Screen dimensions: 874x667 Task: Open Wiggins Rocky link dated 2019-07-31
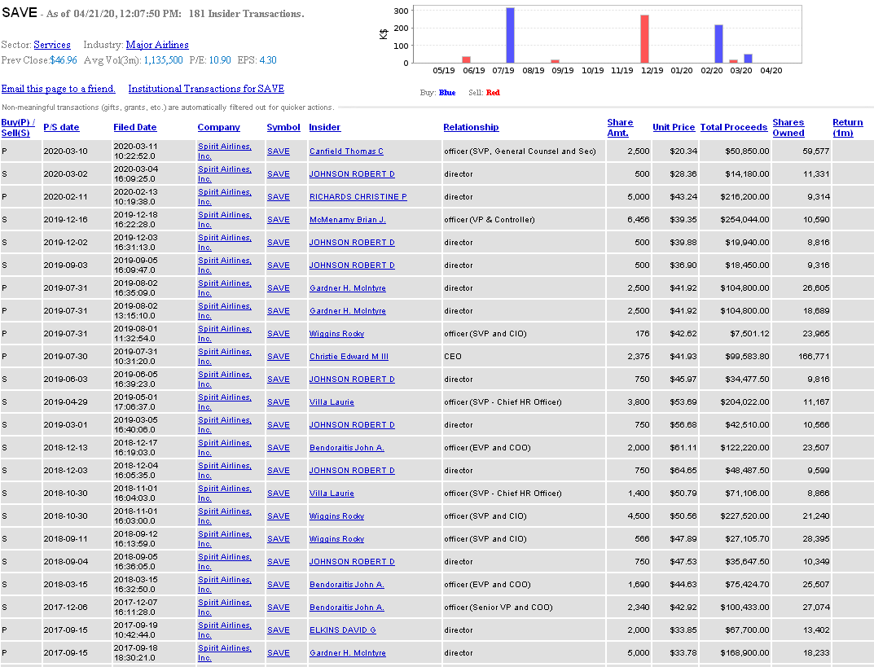point(336,334)
